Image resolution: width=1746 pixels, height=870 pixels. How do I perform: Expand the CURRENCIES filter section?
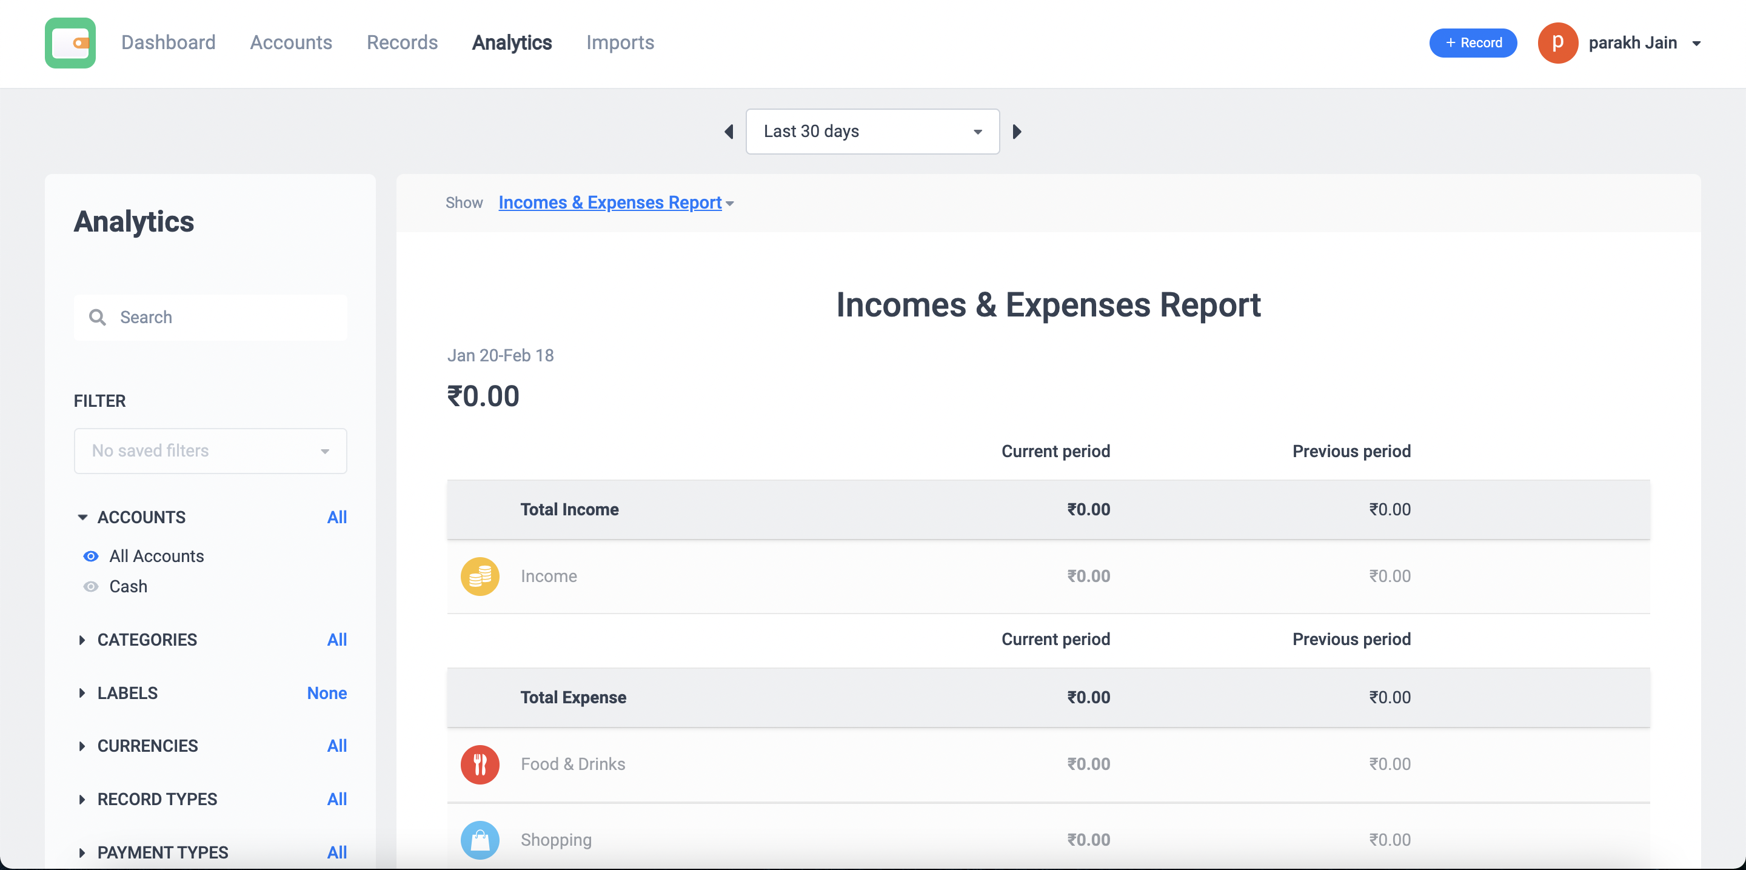[x=82, y=746]
